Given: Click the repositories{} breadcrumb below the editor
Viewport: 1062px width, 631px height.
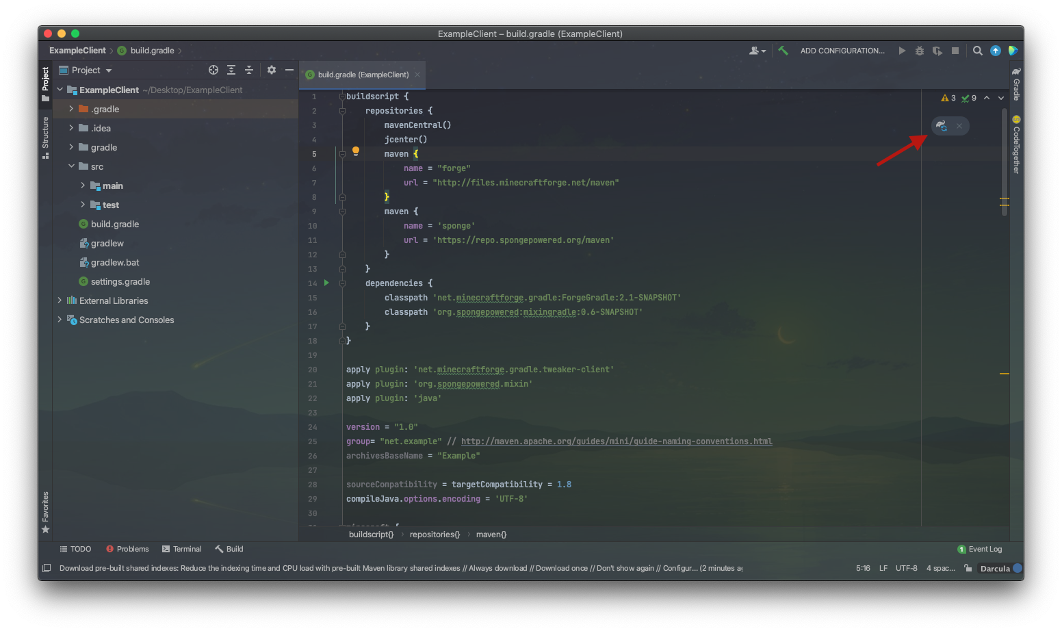Looking at the screenshot, I should click(x=435, y=535).
